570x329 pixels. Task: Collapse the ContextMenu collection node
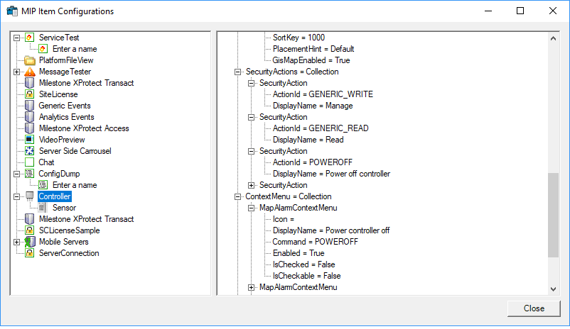pos(238,196)
